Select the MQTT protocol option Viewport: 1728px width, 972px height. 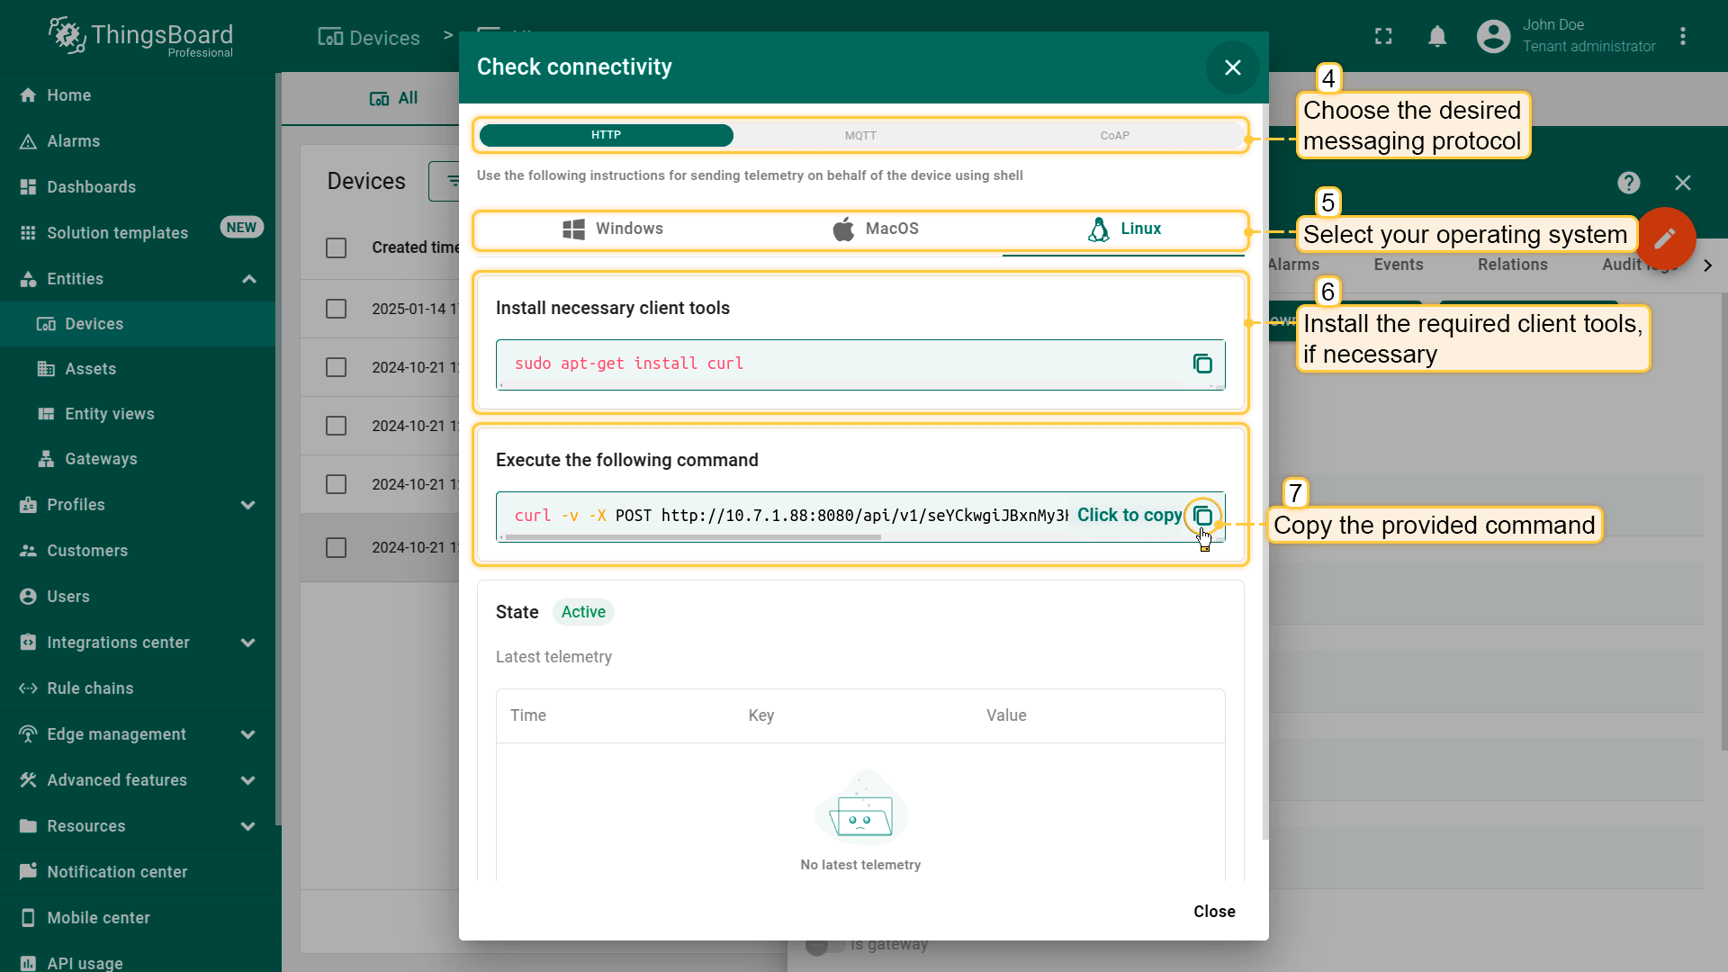[860, 136]
